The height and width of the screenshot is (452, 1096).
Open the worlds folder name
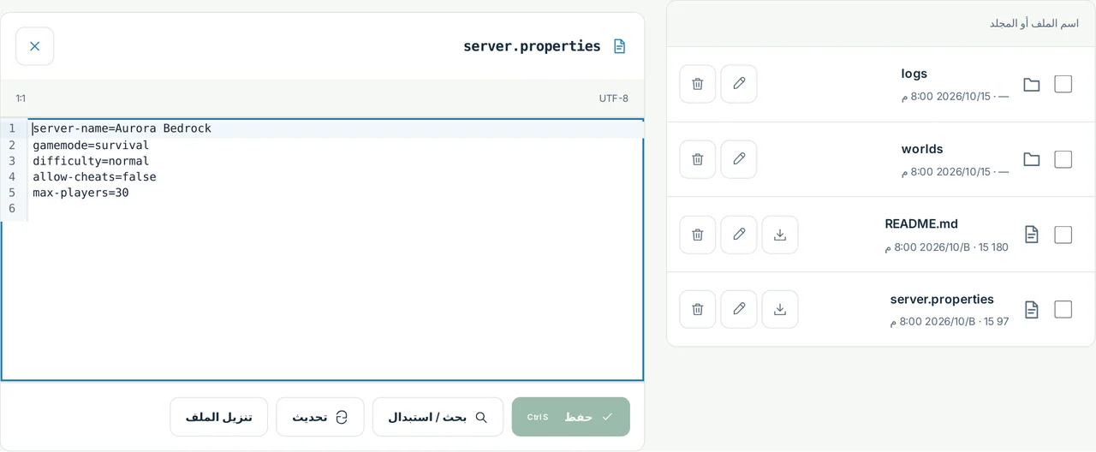(922, 149)
